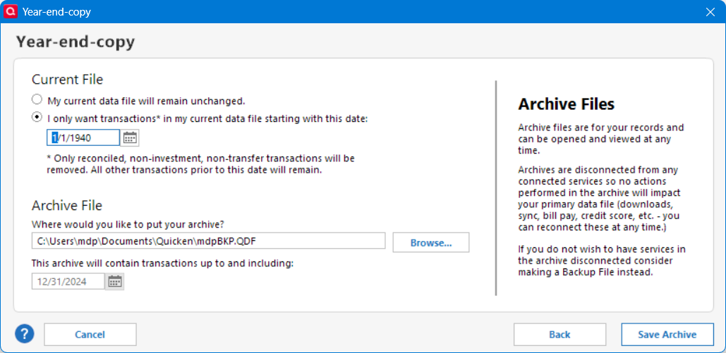Click 'This archive will contain transactions' label
Screen dimensions: 726x353
(163, 264)
